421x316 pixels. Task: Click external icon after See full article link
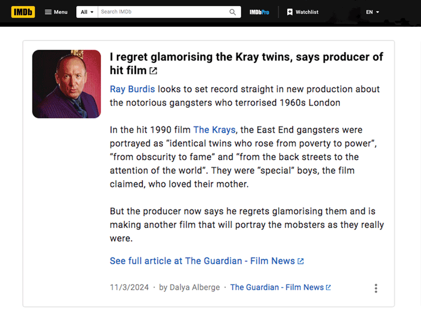point(301,261)
